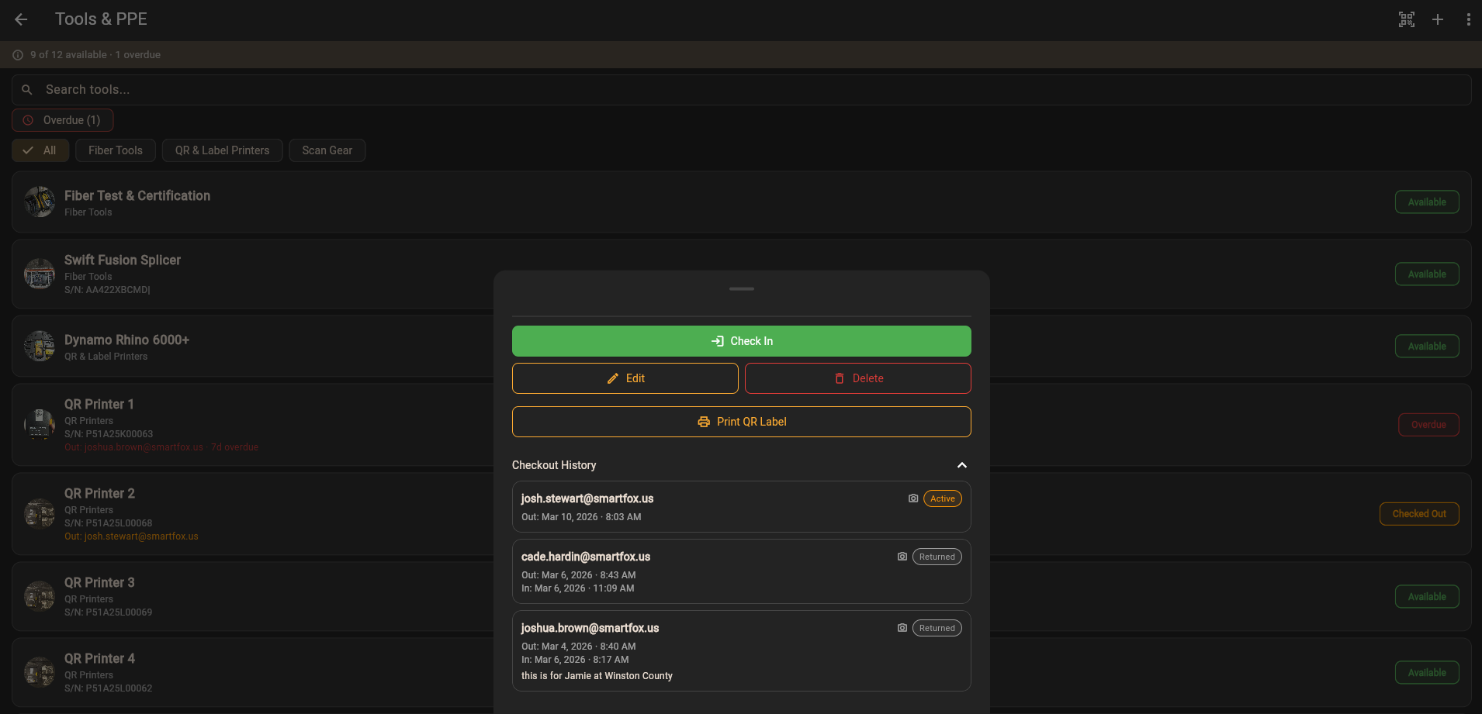Click Print QR Label button
The image size is (1482, 714).
point(741,422)
